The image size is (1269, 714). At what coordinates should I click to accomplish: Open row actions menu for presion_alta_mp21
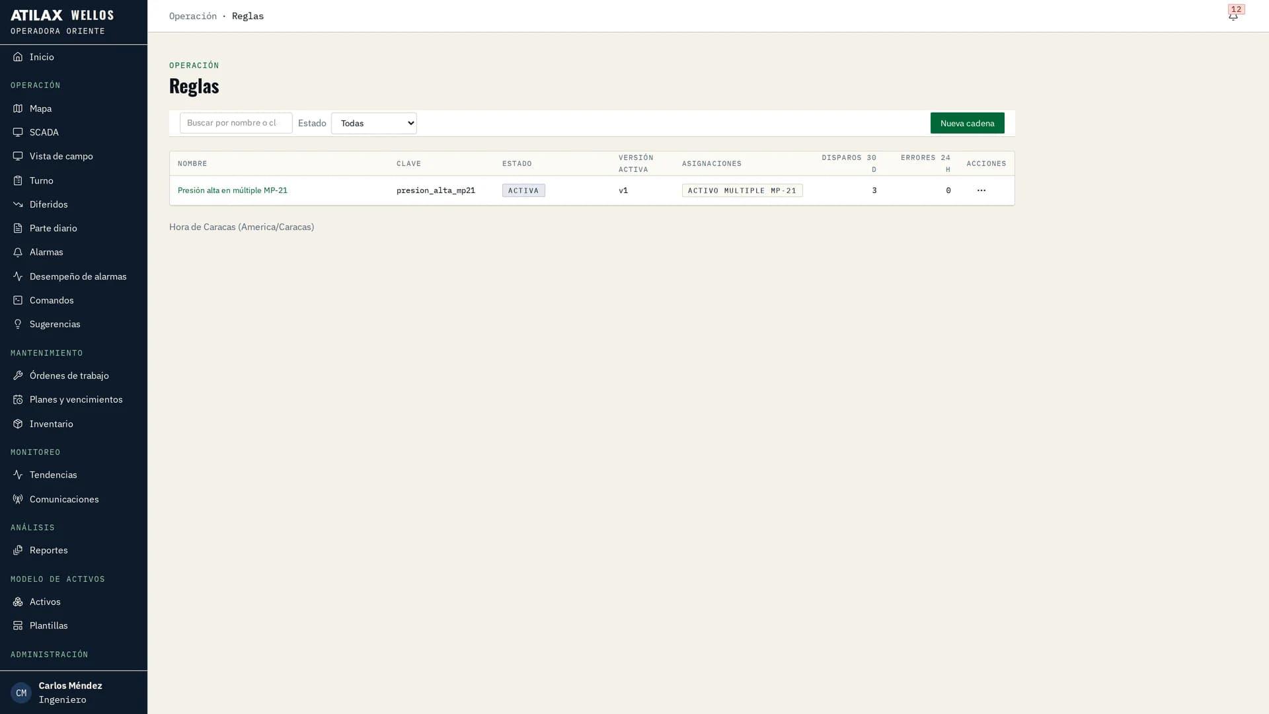(981, 190)
